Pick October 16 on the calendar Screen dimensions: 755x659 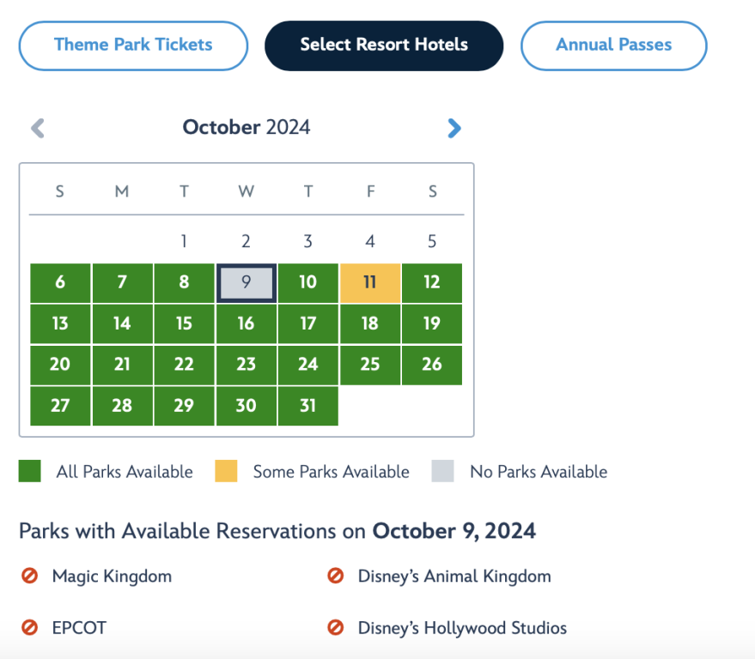coord(246,323)
